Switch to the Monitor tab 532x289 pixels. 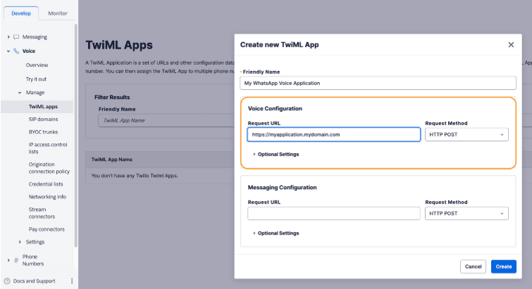tap(58, 13)
